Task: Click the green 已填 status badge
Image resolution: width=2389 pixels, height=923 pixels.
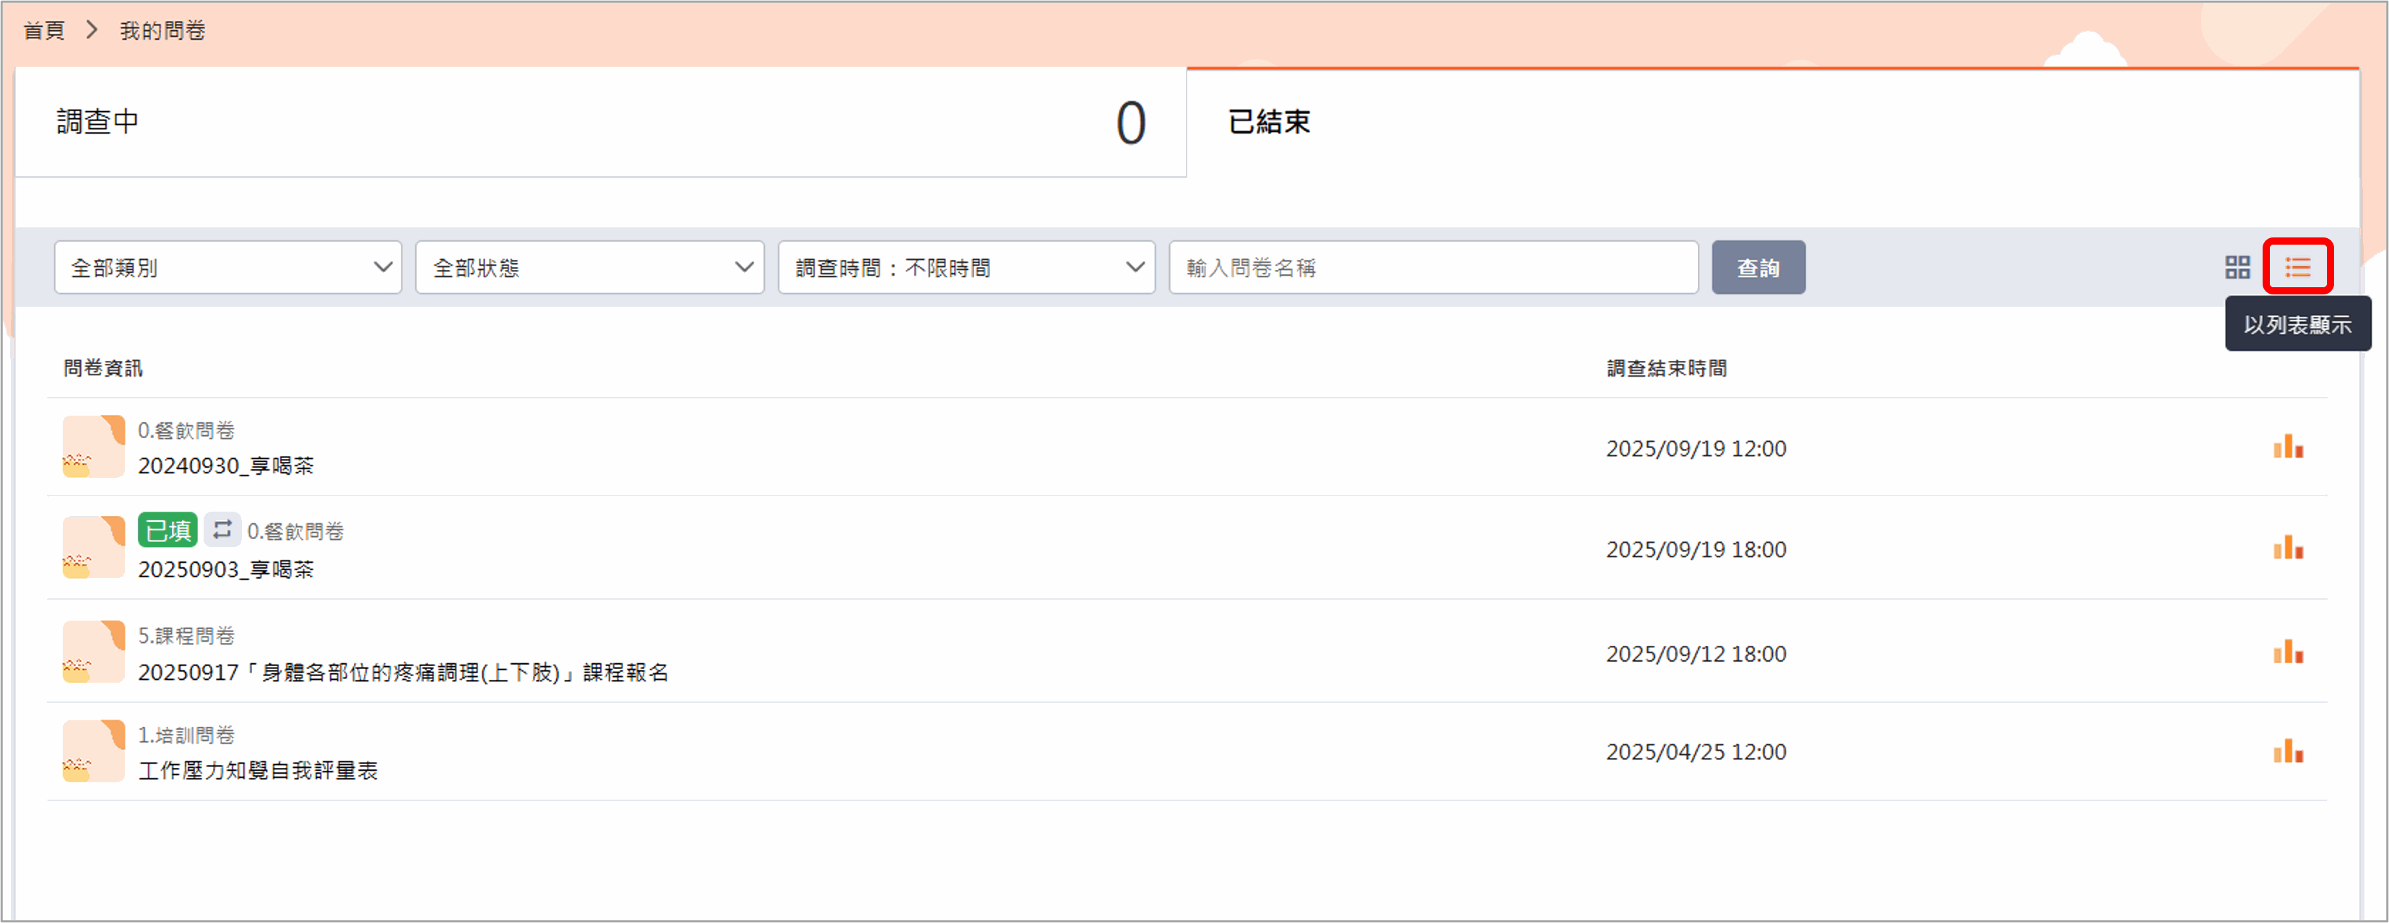Action: [x=168, y=530]
